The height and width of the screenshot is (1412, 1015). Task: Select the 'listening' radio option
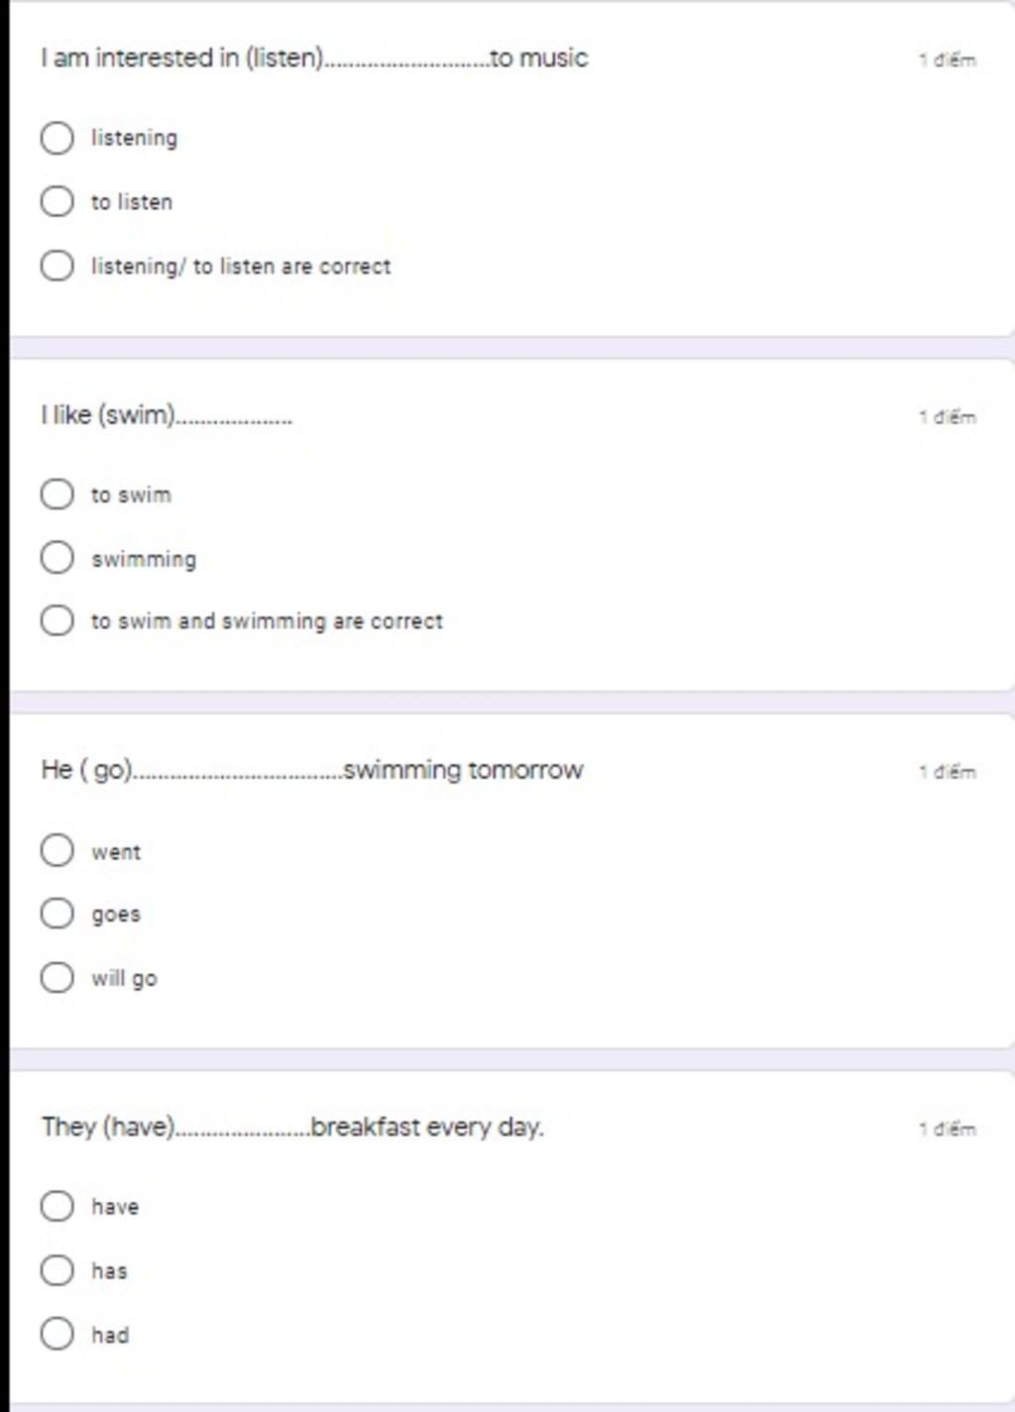(57, 138)
